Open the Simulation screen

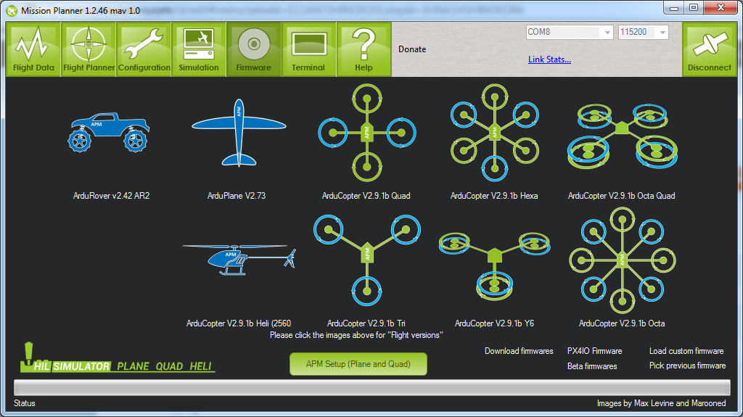(199, 49)
